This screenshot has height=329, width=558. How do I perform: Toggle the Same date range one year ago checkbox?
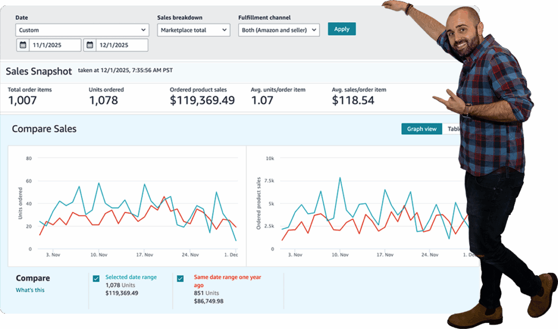click(180, 278)
